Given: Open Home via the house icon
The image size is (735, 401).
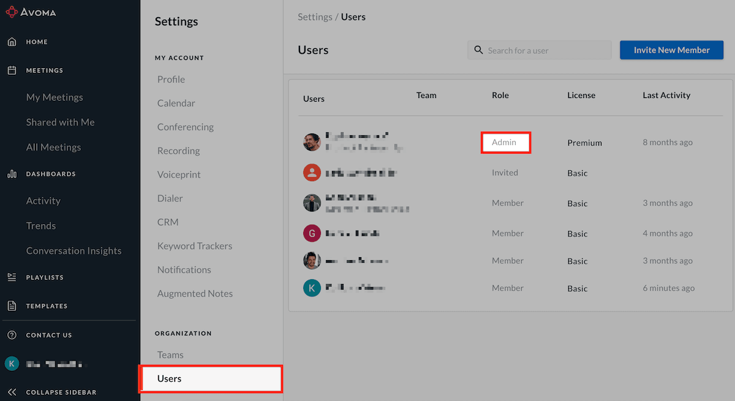Looking at the screenshot, I should (x=12, y=42).
